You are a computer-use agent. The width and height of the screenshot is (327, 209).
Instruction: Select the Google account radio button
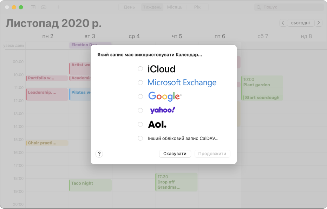[x=140, y=96]
